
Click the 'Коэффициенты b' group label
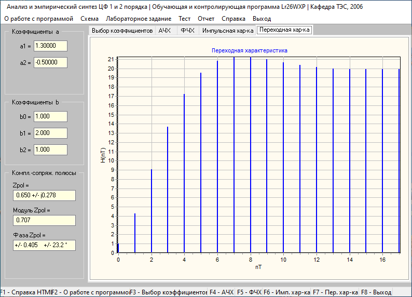[x=35, y=102]
